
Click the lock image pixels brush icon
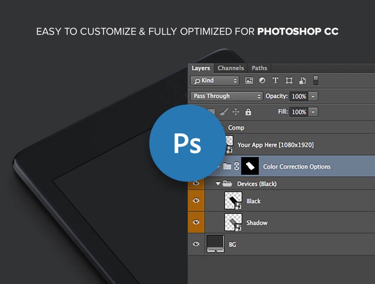coord(223,112)
